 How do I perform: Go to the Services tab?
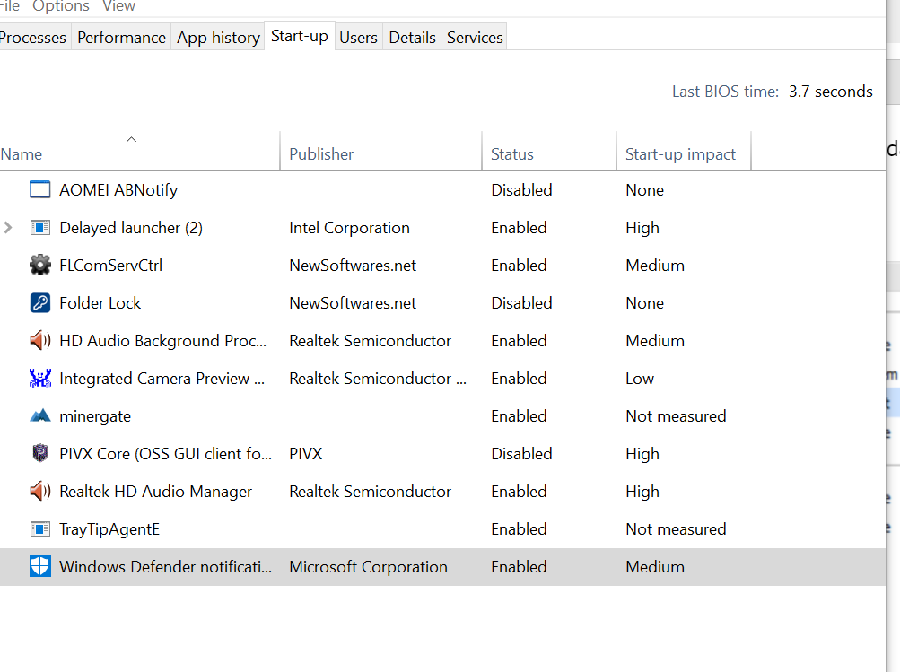tap(475, 38)
